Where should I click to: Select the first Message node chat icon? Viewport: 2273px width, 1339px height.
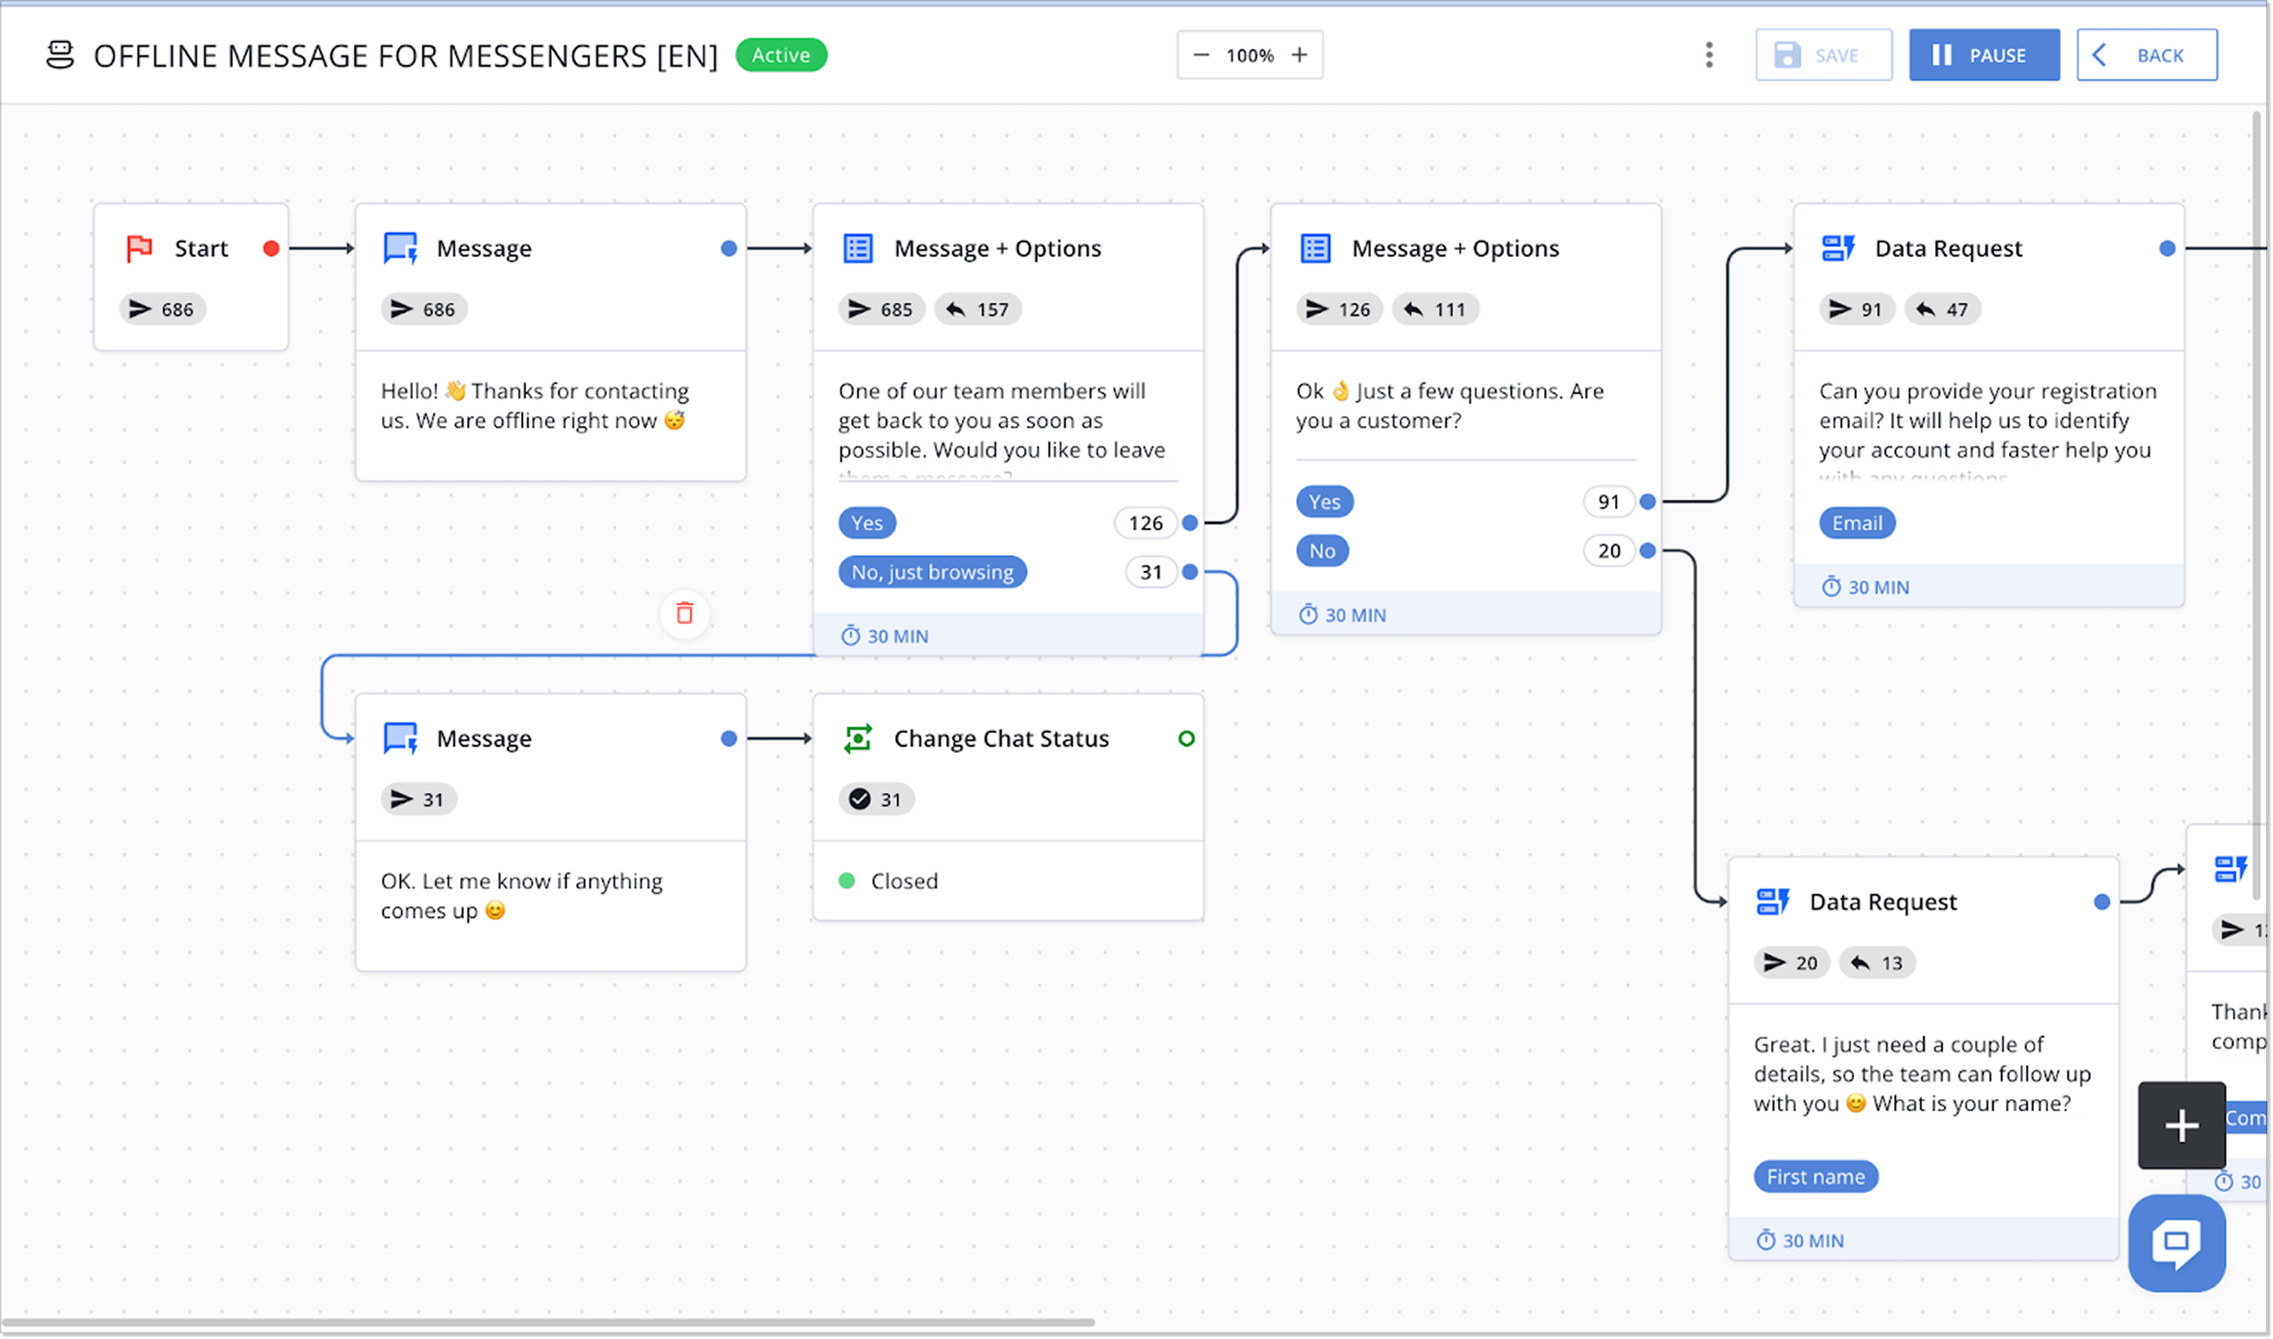400,248
